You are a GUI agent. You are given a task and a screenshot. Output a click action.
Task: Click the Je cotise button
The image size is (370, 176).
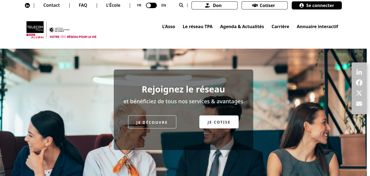click(x=219, y=122)
